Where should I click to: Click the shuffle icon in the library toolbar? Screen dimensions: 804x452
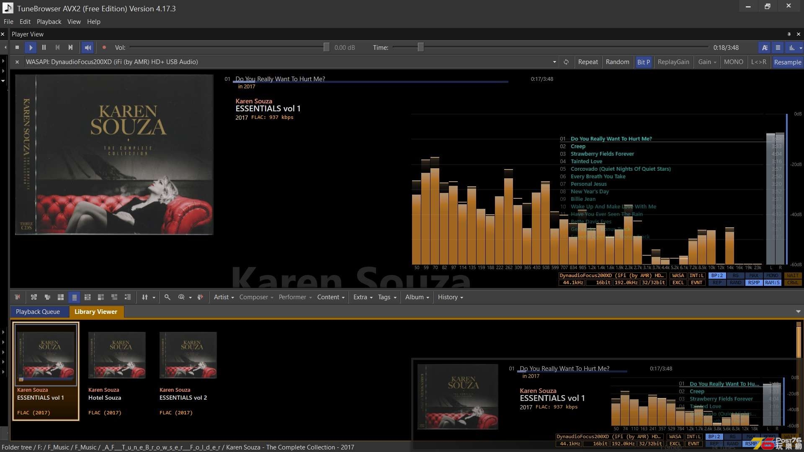(x=34, y=297)
